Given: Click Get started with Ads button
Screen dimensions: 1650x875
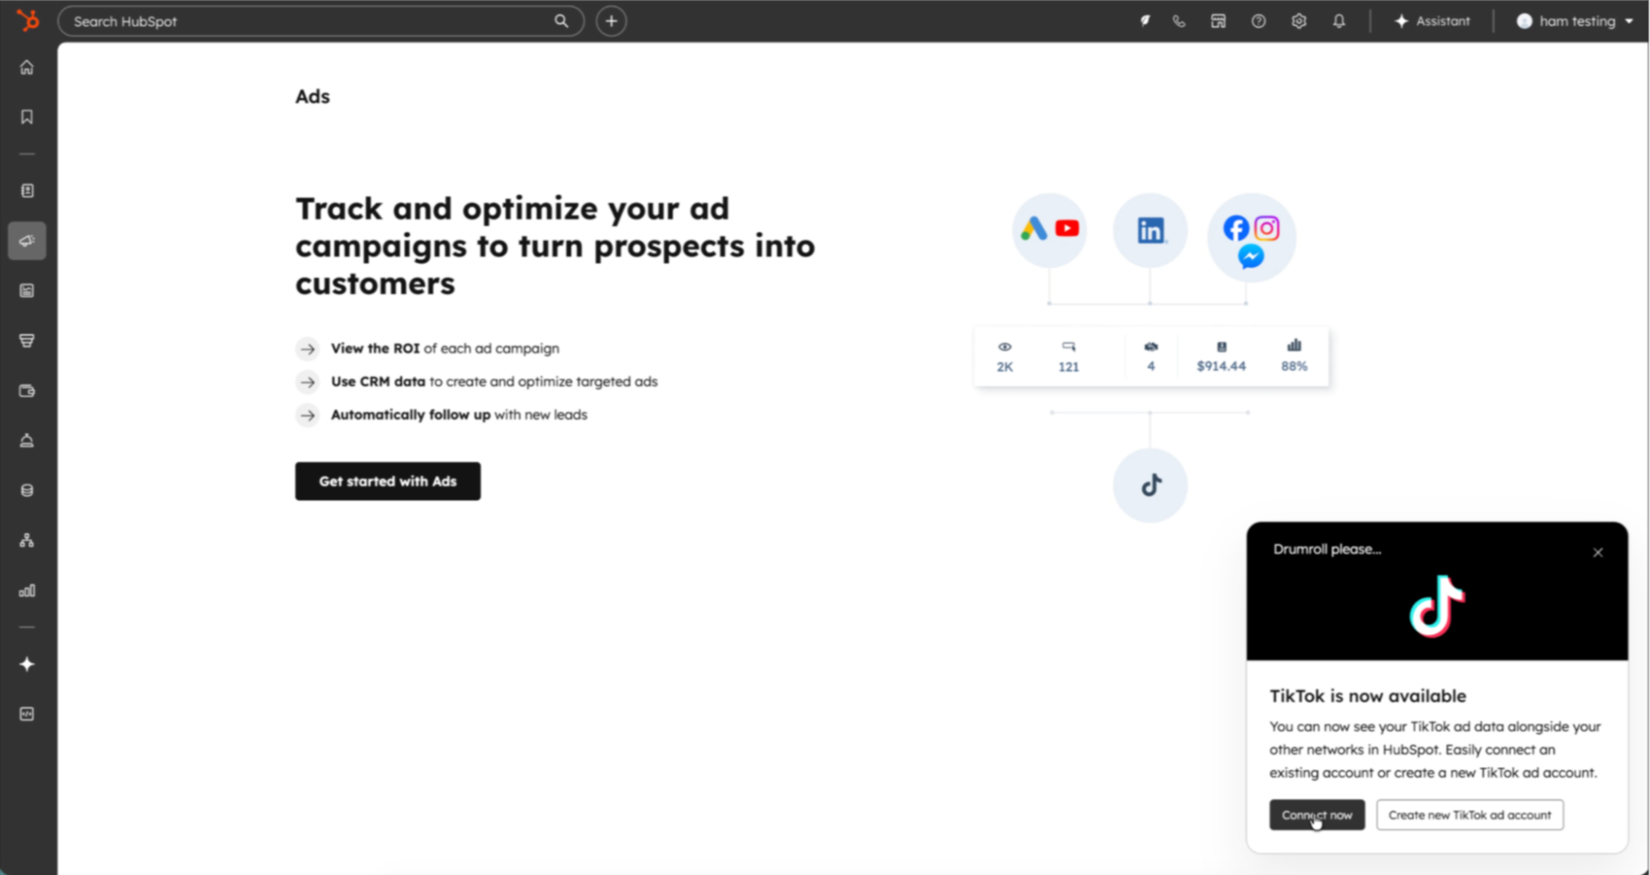Looking at the screenshot, I should 388,481.
